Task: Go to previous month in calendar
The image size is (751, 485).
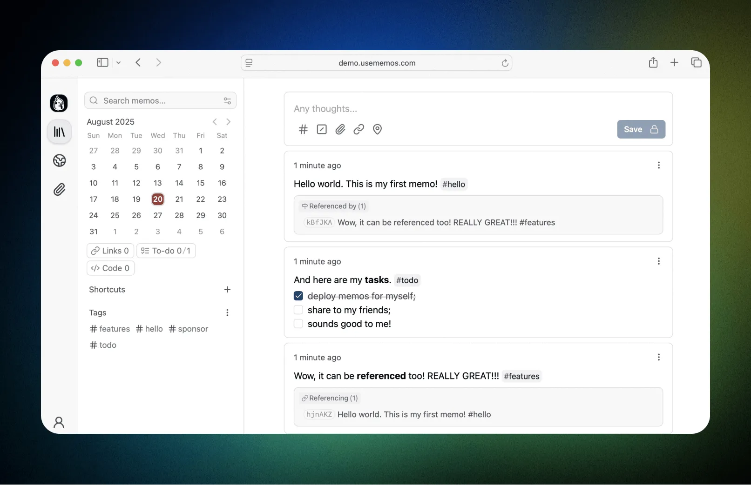Action: click(215, 122)
